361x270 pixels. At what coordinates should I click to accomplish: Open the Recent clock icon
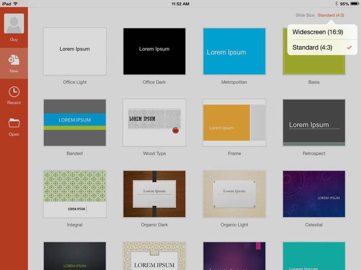(x=14, y=92)
